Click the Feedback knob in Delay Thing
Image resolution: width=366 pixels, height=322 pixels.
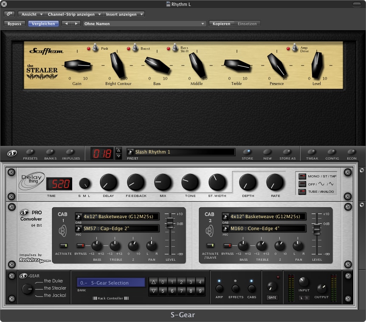[135, 182]
